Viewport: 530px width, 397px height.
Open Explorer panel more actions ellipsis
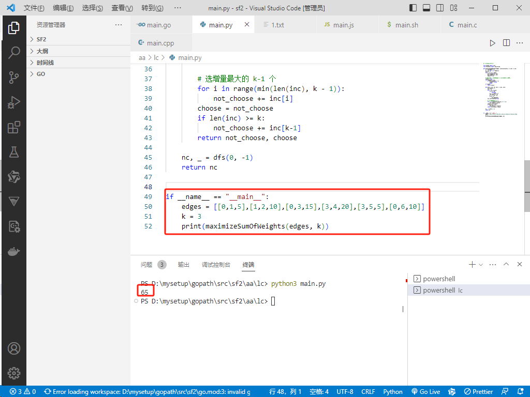tap(119, 25)
